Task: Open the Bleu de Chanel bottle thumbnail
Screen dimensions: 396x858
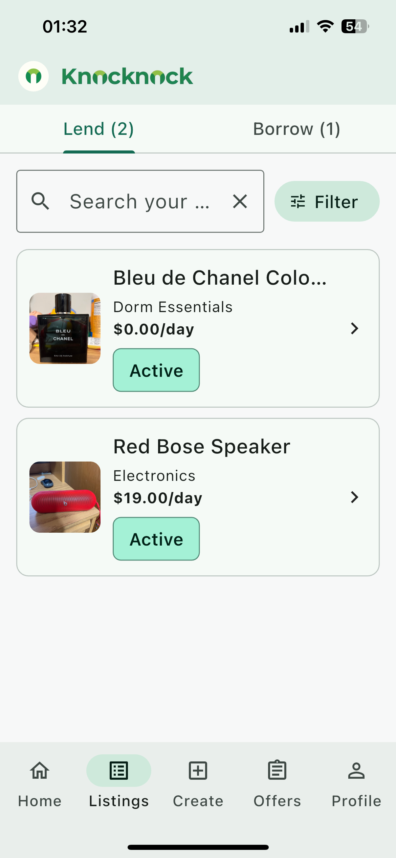Action: point(65,328)
